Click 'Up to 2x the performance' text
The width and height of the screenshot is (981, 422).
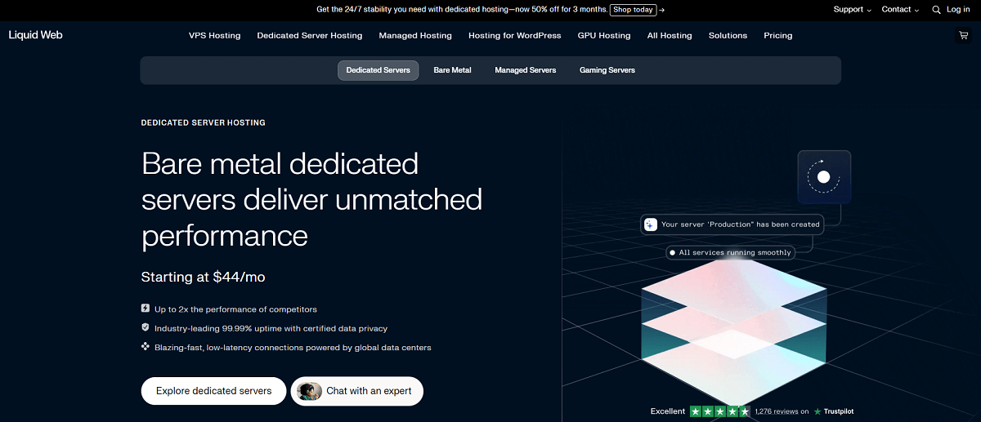click(235, 309)
